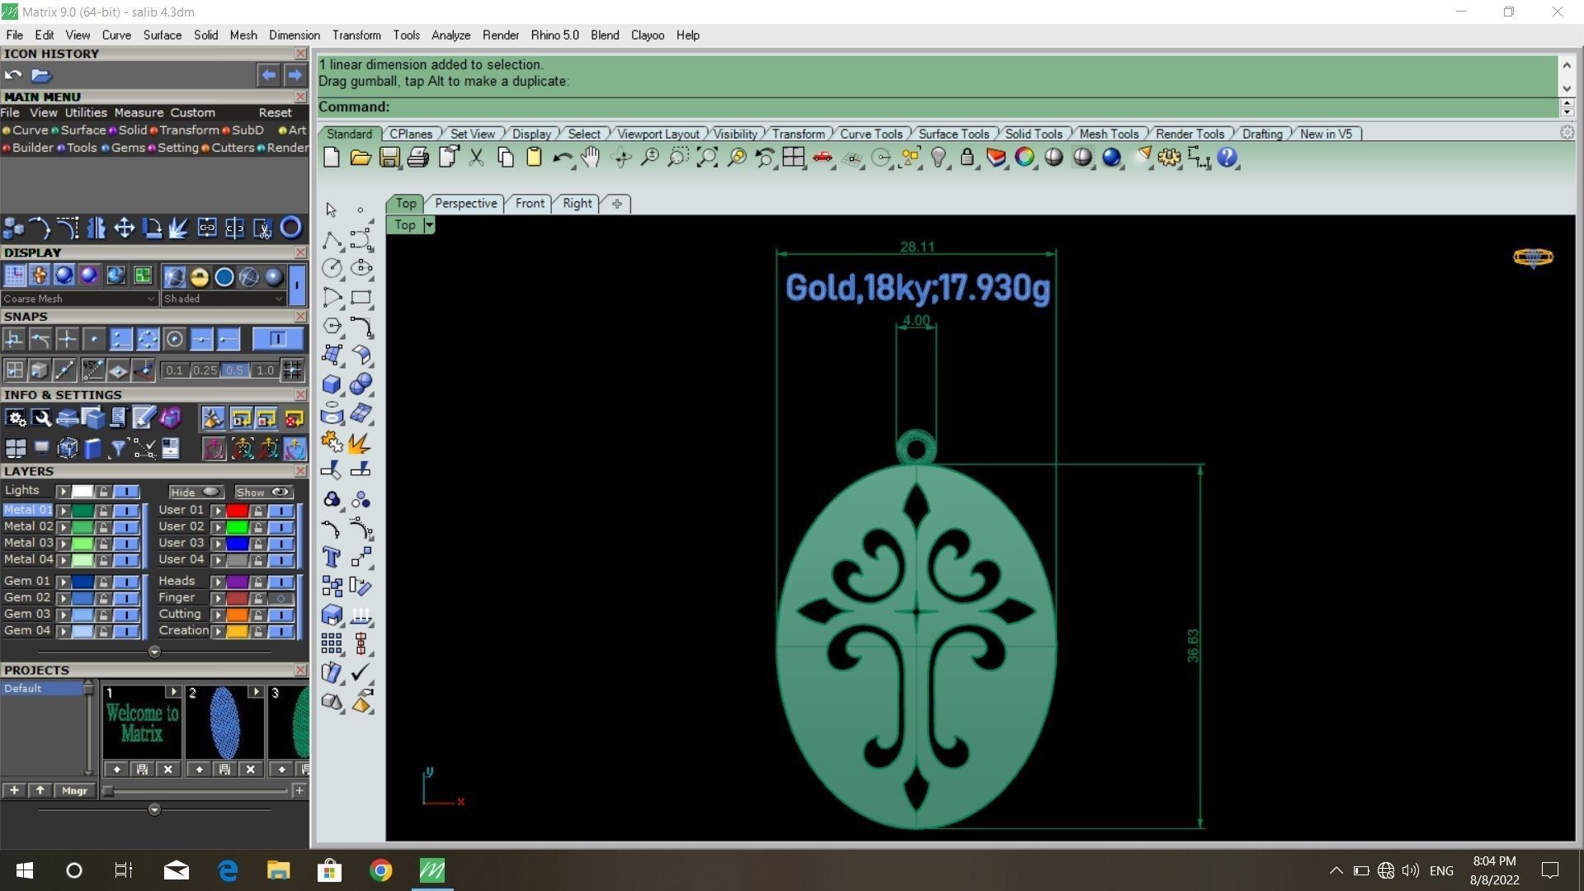This screenshot has width=1584, height=891.
Task: Select the Text object tool
Action: coord(332,558)
